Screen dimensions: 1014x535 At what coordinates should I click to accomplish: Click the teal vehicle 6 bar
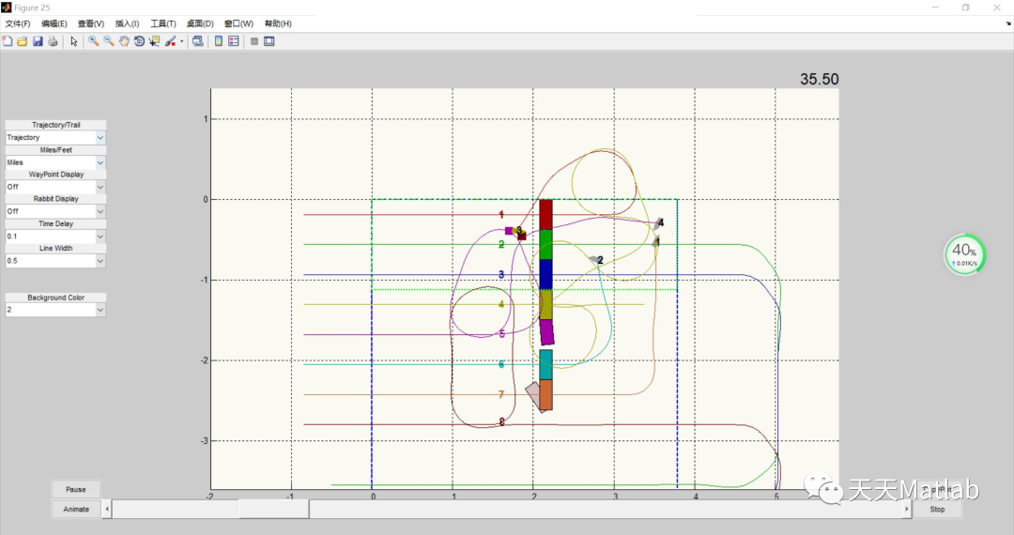[x=545, y=364]
